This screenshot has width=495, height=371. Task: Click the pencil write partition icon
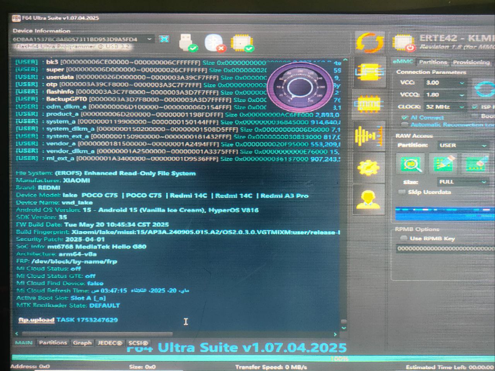444,164
